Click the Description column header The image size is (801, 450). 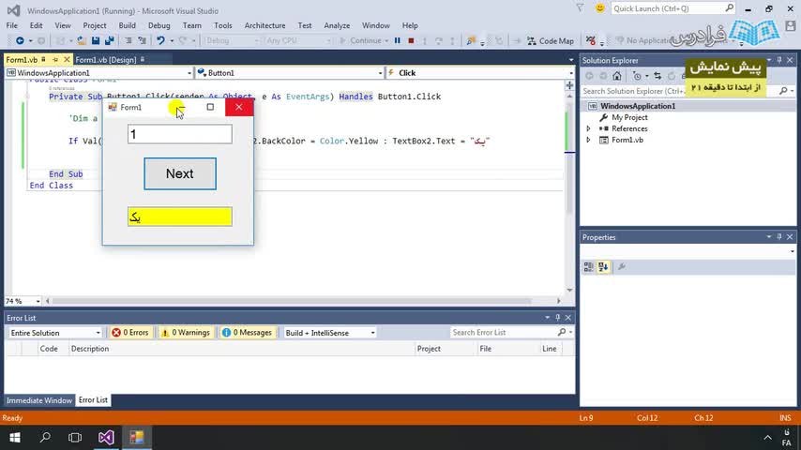tap(242, 349)
